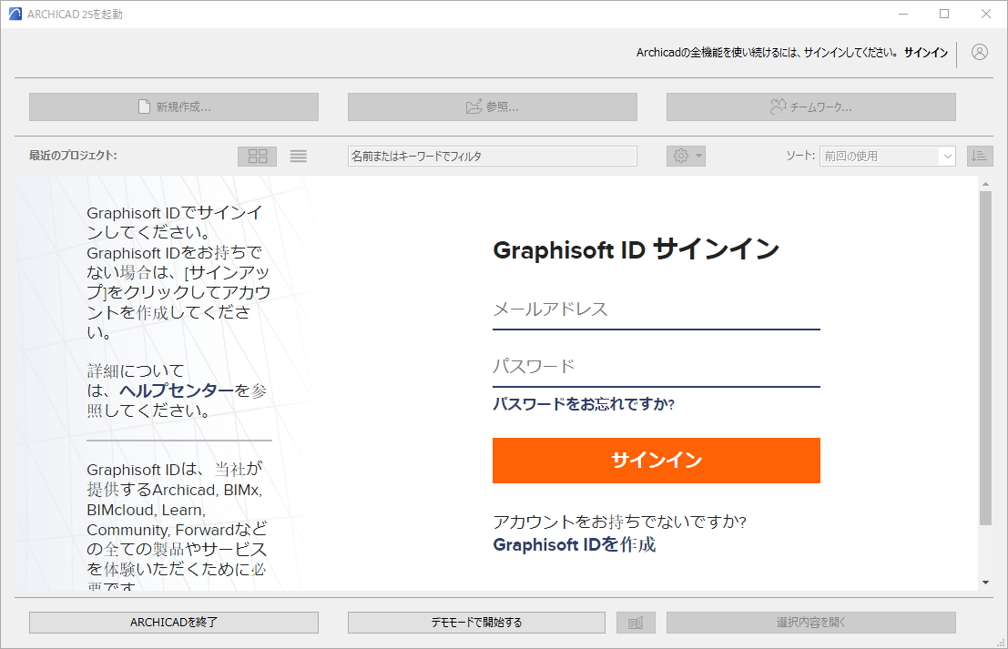
Task: Click the 'ソート:' label
Action: (x=800, y=156)
